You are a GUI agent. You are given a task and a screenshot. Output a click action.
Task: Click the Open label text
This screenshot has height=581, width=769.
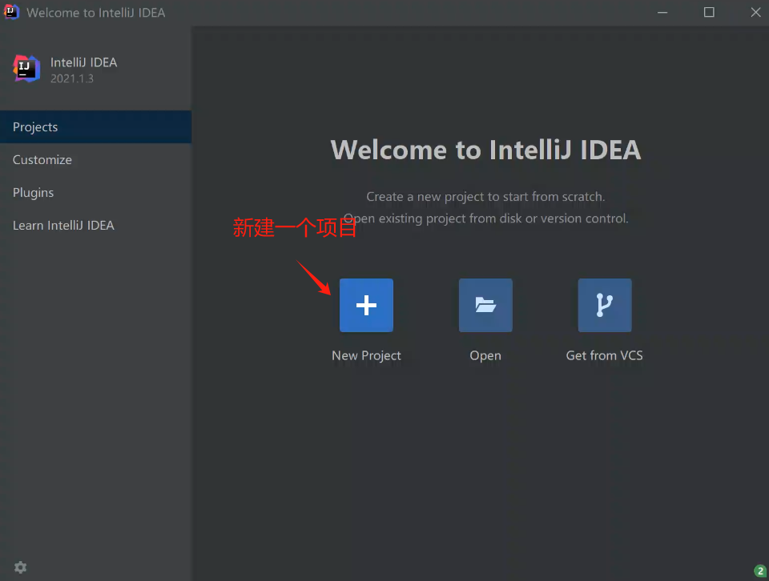pyautogui.click(x=485, y=355)
